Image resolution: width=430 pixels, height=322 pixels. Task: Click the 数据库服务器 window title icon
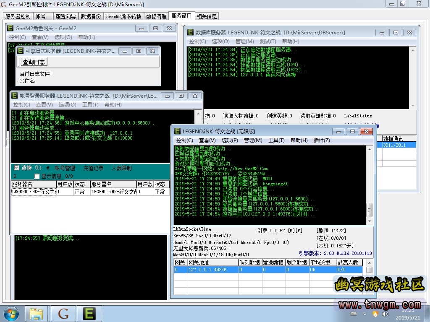(x=190, y=32)
